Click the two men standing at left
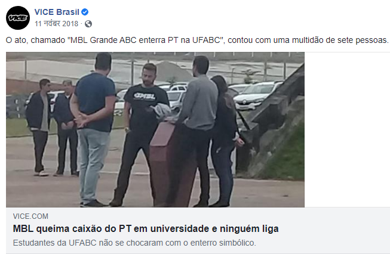Image resolution: width=390 pixels, height=254 pixels. pos(52,128)
